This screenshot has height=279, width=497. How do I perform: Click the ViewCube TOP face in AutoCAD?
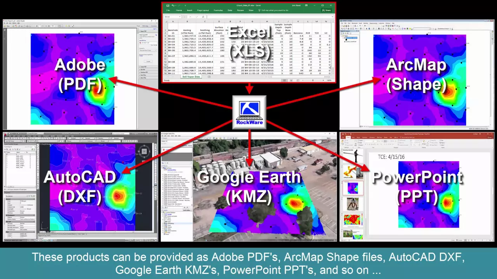(144, 151)
